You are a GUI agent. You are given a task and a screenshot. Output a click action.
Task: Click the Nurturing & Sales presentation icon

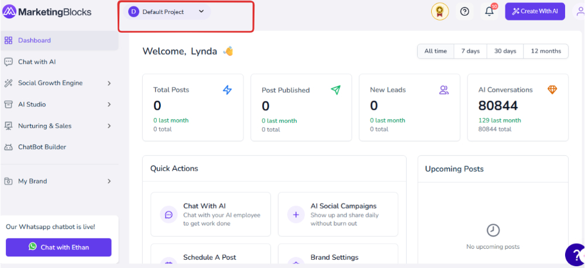(x=8, y=126)
